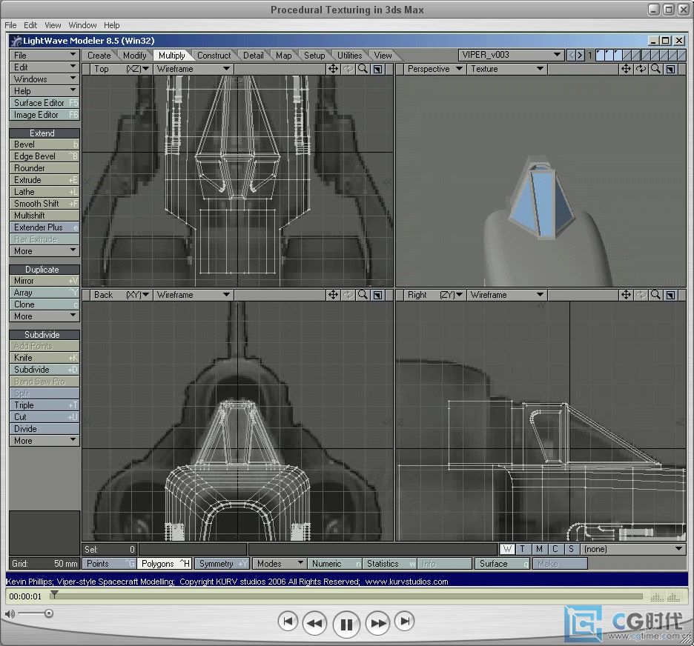Click the speaker volume icon
694x646 pixels.
tap(10, 613)
